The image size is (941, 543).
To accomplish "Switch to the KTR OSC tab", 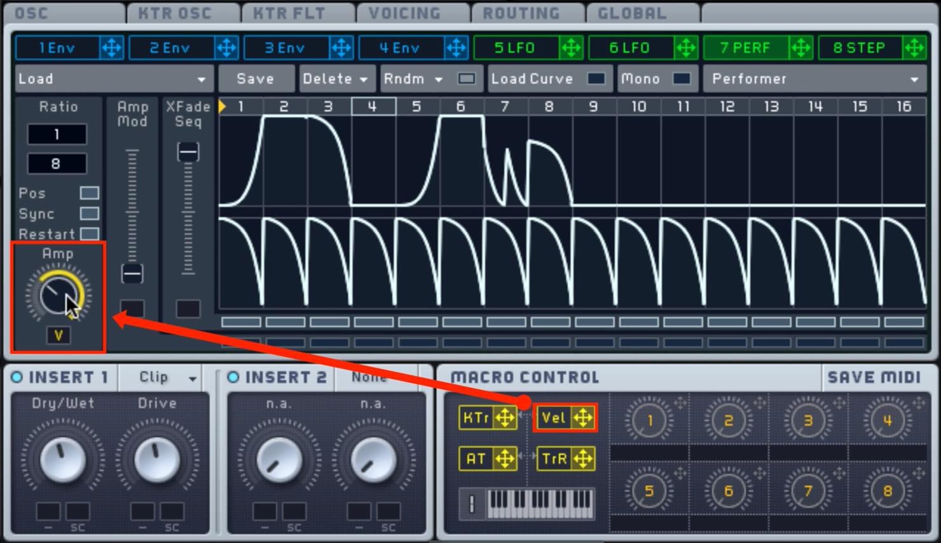I will coord(183,13).
